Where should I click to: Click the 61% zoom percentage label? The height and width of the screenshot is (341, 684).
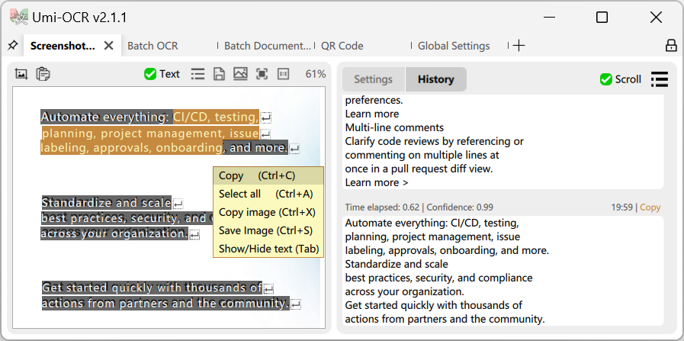(x=316, y=74)
